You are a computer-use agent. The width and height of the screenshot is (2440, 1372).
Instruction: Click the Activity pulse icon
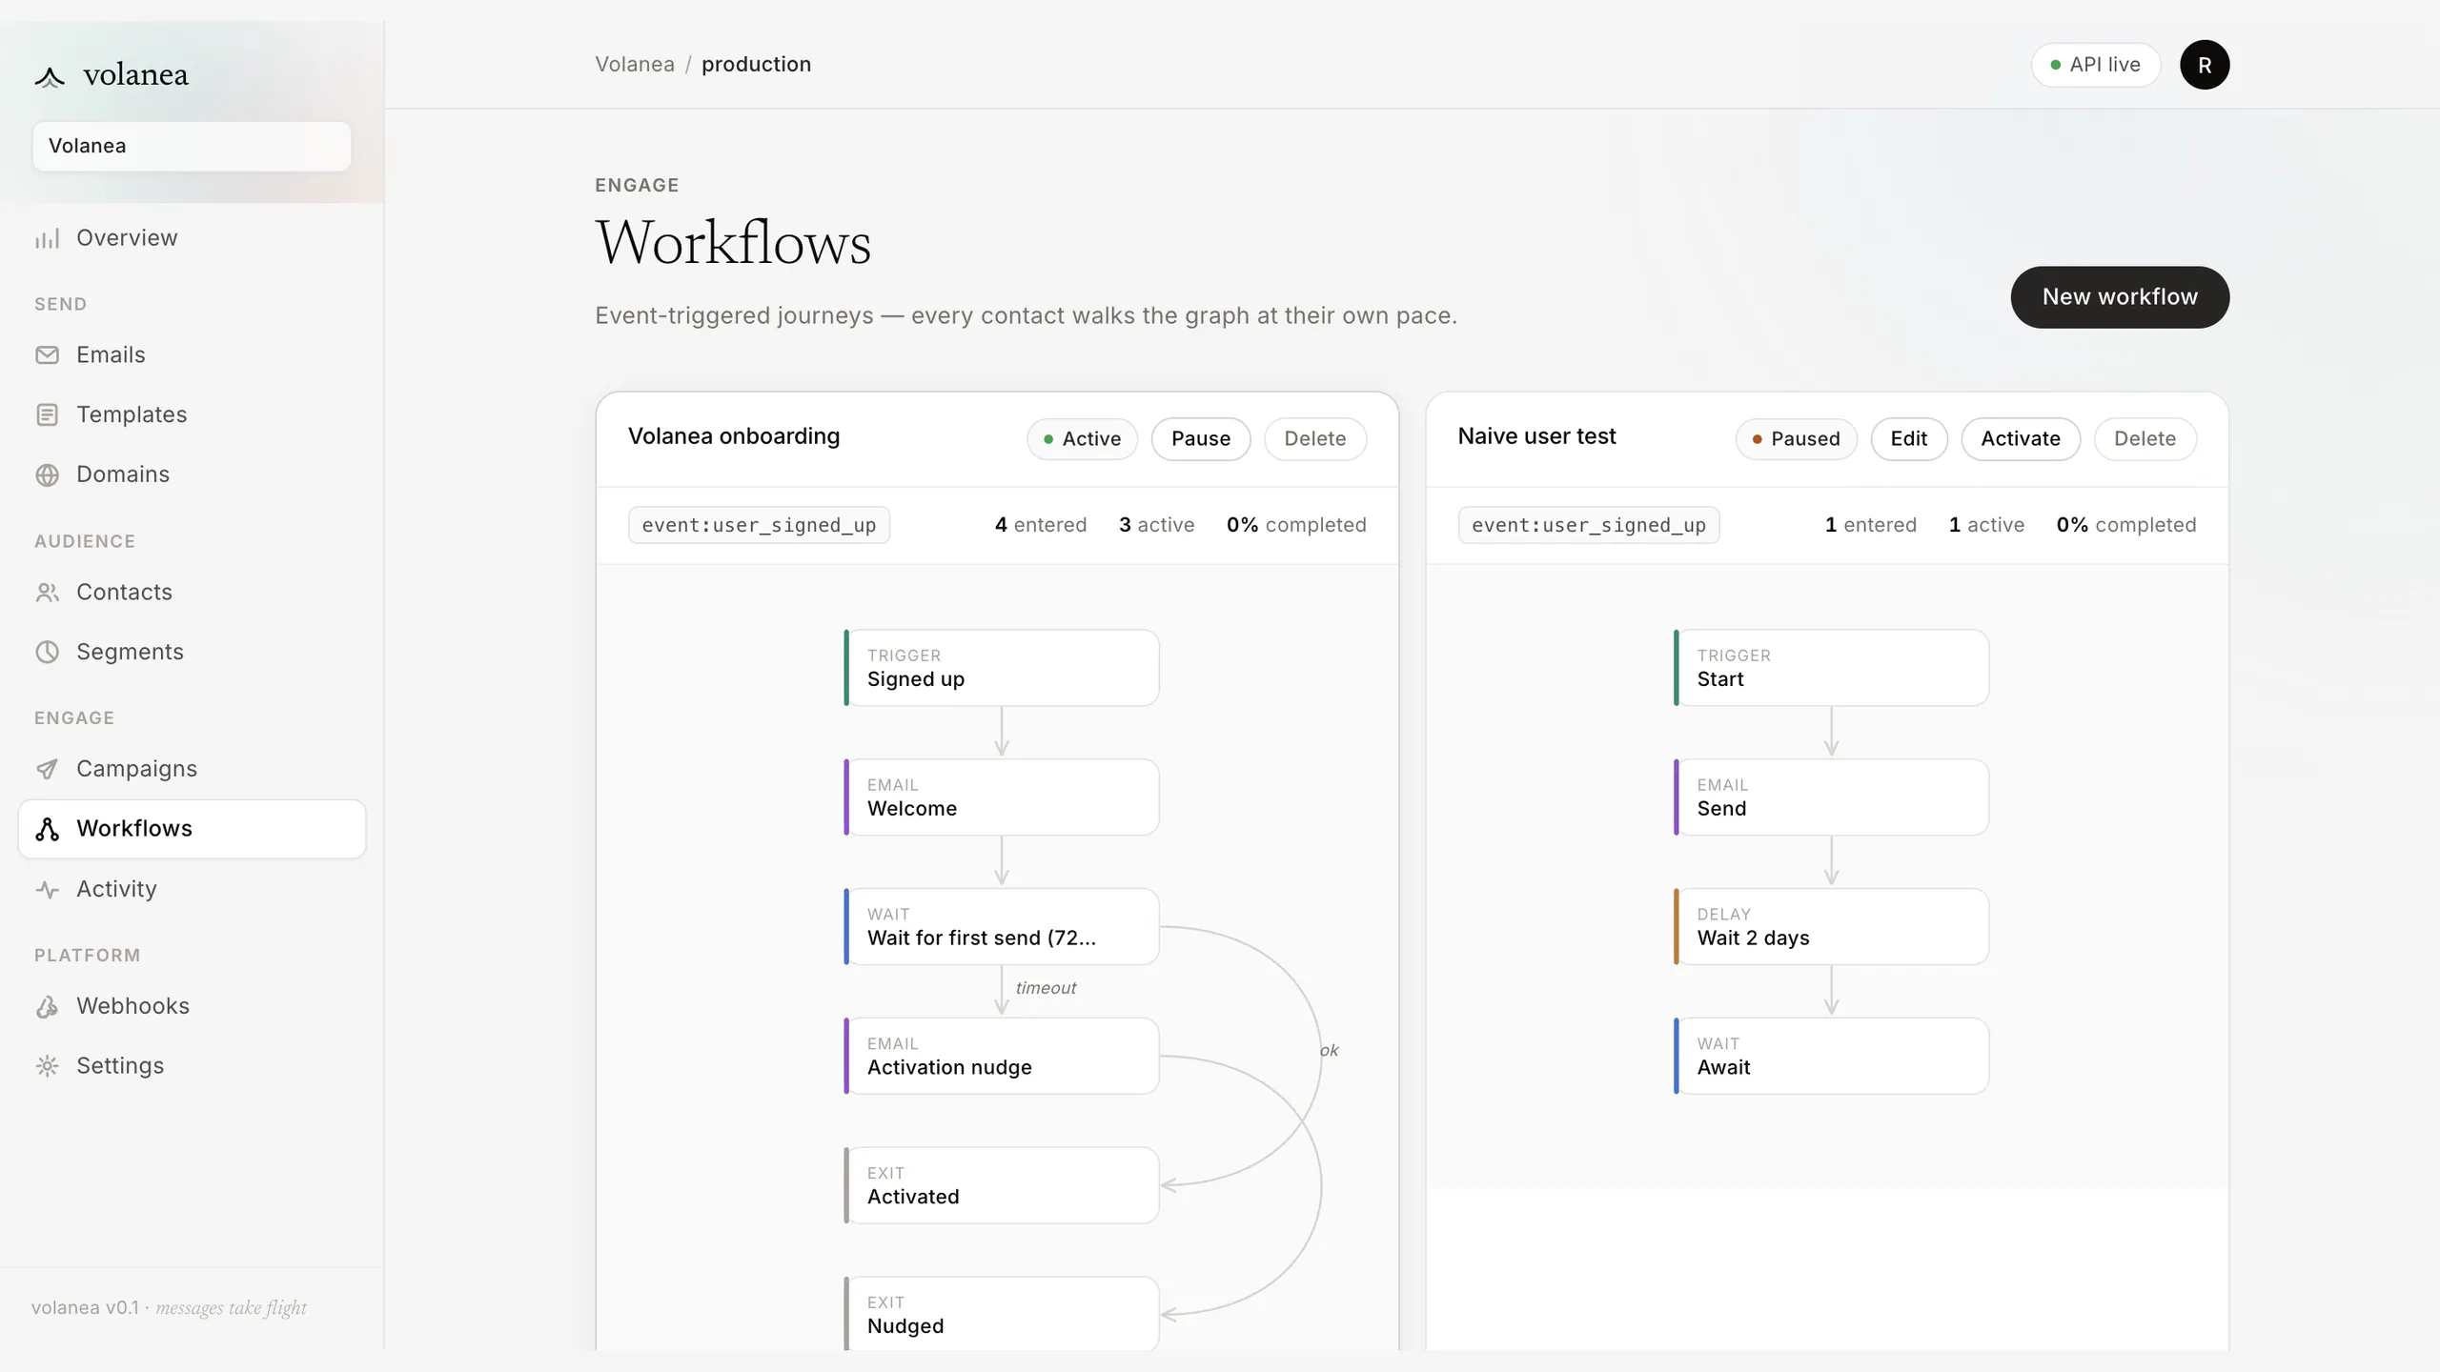(47, 890)
